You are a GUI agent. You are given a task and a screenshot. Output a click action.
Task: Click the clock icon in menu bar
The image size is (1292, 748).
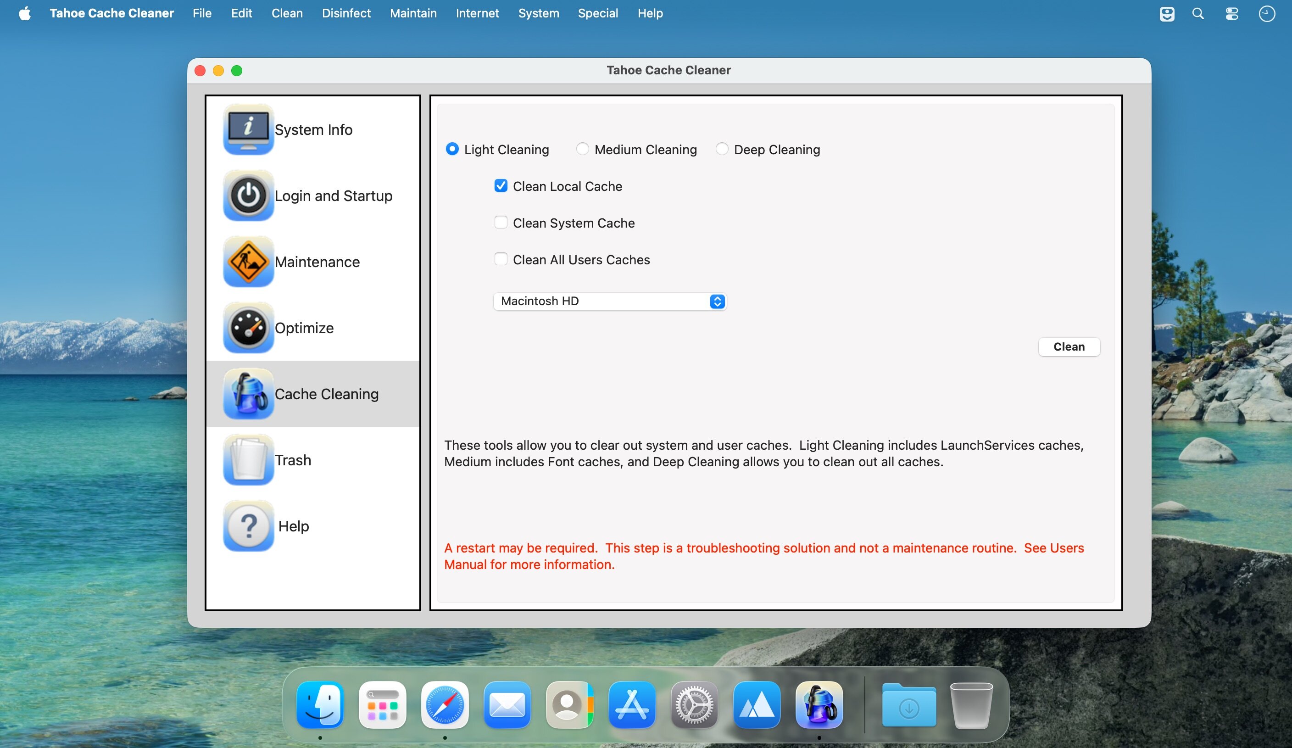[x=1267, y=13]
